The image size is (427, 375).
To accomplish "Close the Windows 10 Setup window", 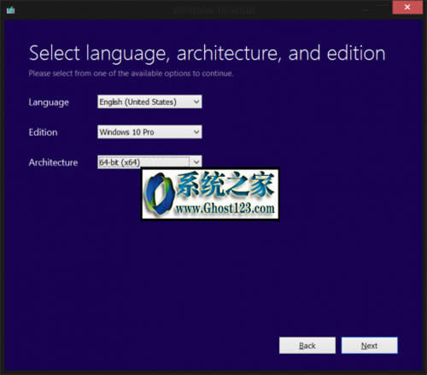I will 407,8.
